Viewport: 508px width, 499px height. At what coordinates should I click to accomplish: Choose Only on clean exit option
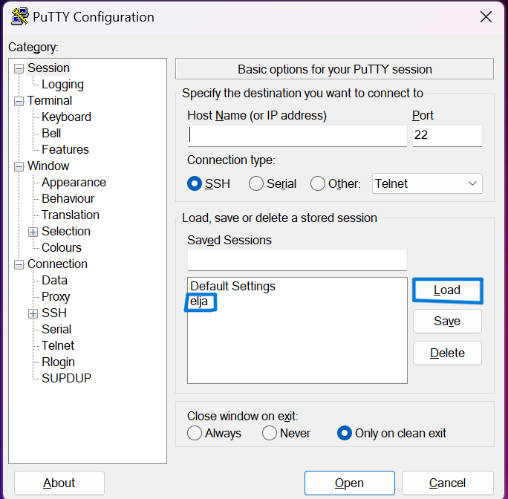345,433
